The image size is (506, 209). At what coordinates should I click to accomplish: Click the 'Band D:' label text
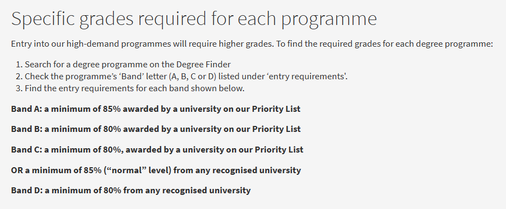click(x=27, y=191)
